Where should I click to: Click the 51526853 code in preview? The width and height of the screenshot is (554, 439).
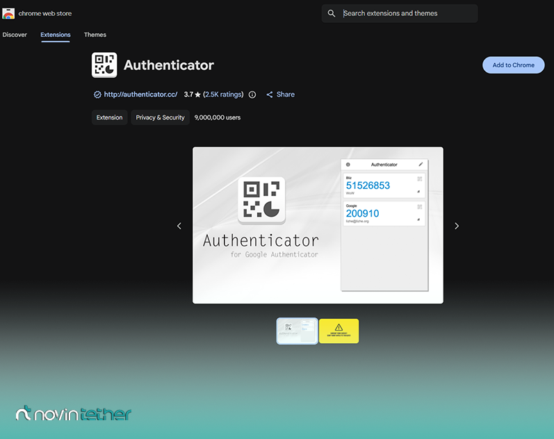pyautogui.click(x=368, y=185)
